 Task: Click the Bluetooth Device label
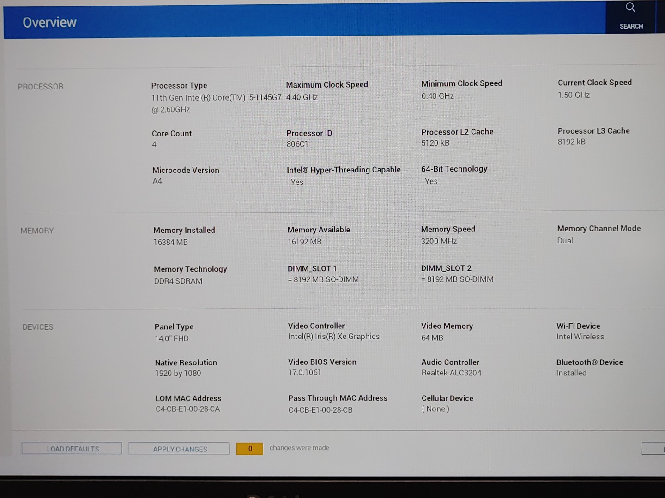589,362
